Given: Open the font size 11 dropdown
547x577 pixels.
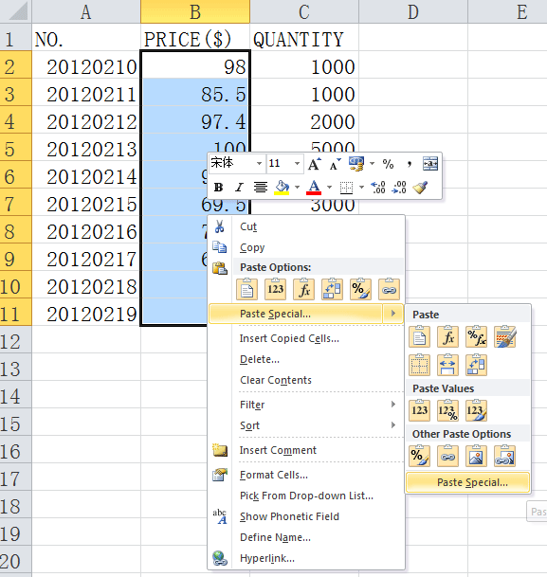Looking at the screenshot, I should 297,163.
